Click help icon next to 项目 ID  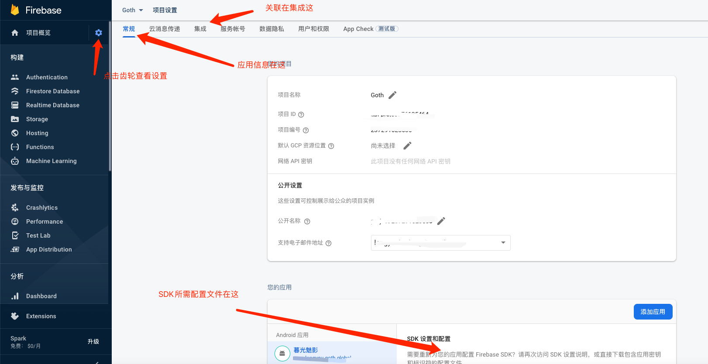pos(301,115)
